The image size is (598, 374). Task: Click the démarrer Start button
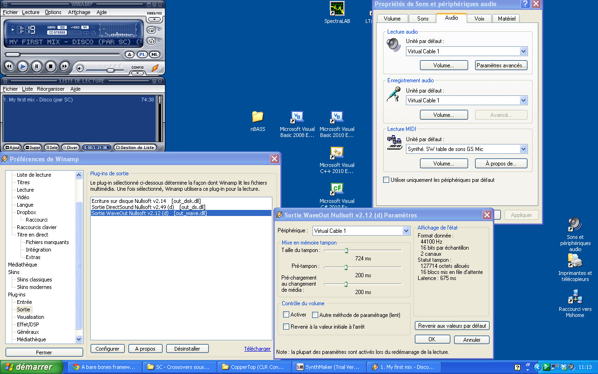click(x=32, y=367)
